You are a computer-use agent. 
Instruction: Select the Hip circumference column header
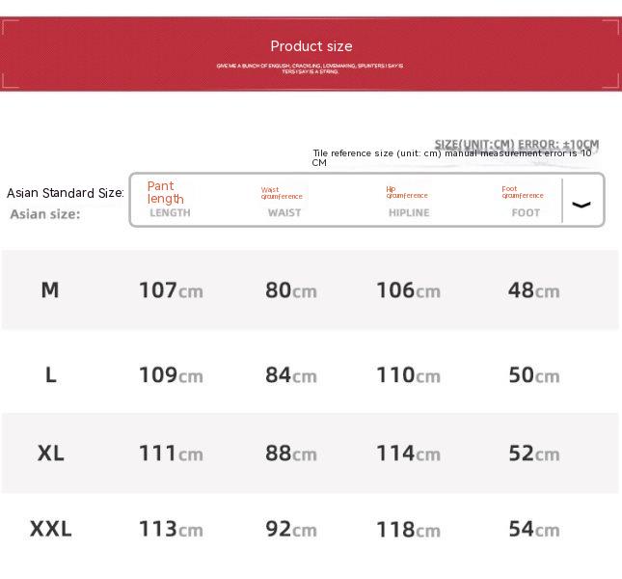[x=406, y=192]
